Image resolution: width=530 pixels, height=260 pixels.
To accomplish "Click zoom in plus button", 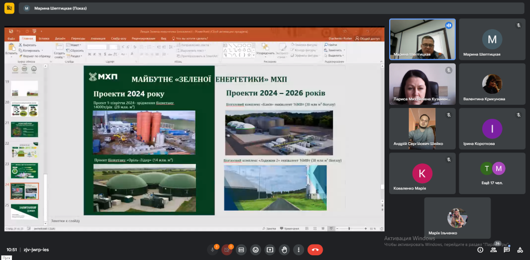I will (366, 228).
